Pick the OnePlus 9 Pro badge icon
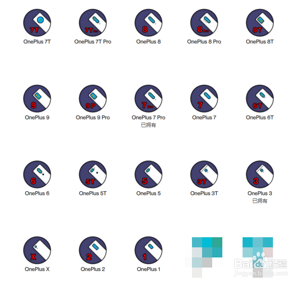 [93, 99]
